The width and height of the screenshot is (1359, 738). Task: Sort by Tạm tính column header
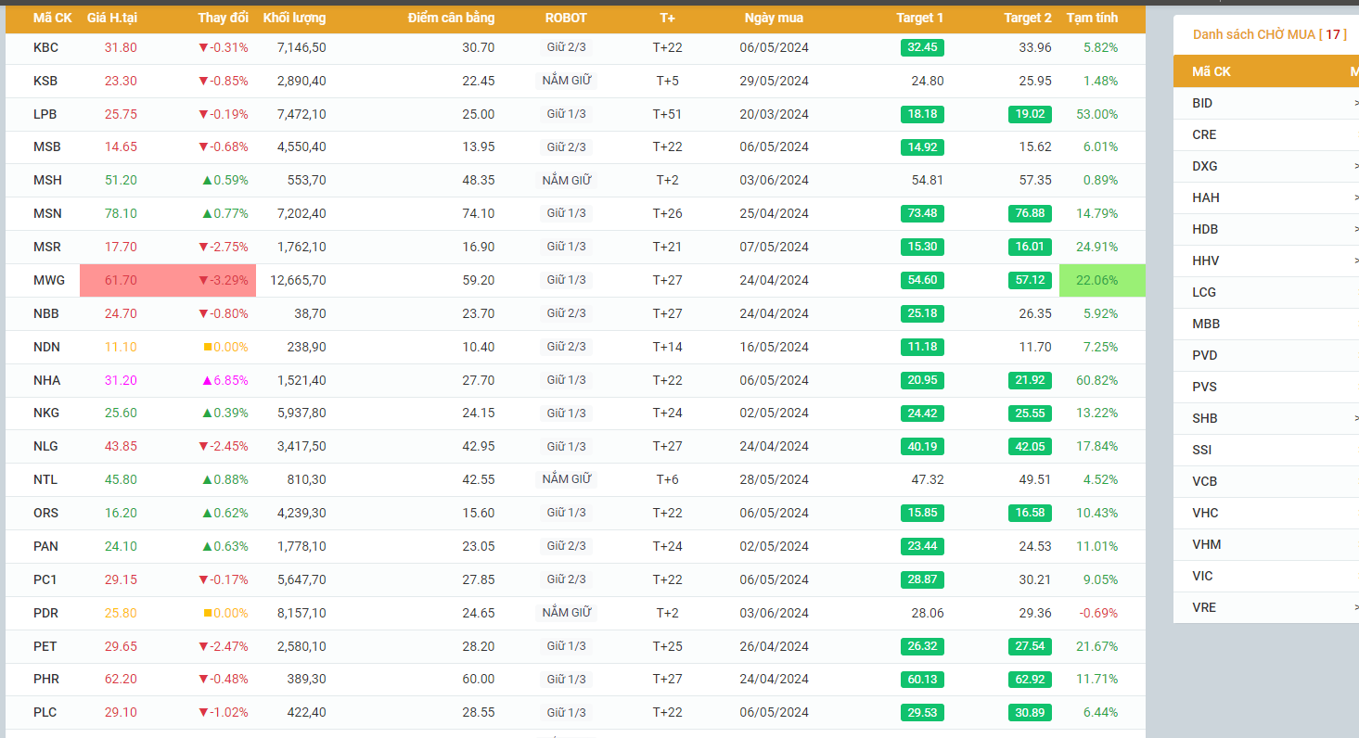[1092, 18]
